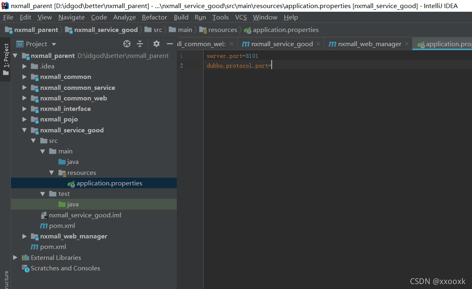Collapse the resources folder
The width and height of the screenshot is (472, 289).
coord(51,172)
